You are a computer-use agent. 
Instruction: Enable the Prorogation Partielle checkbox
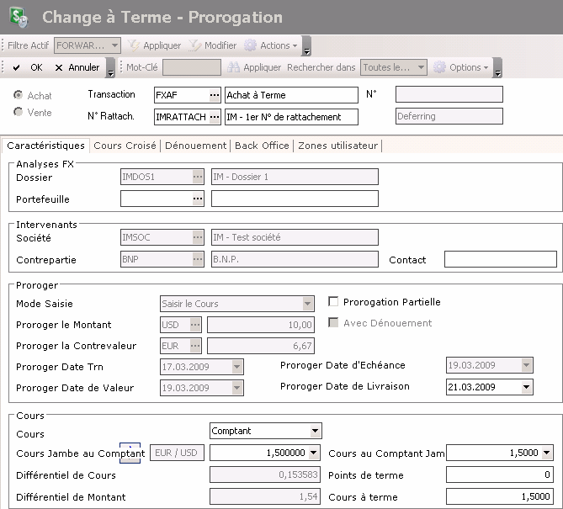click(334, 302)
